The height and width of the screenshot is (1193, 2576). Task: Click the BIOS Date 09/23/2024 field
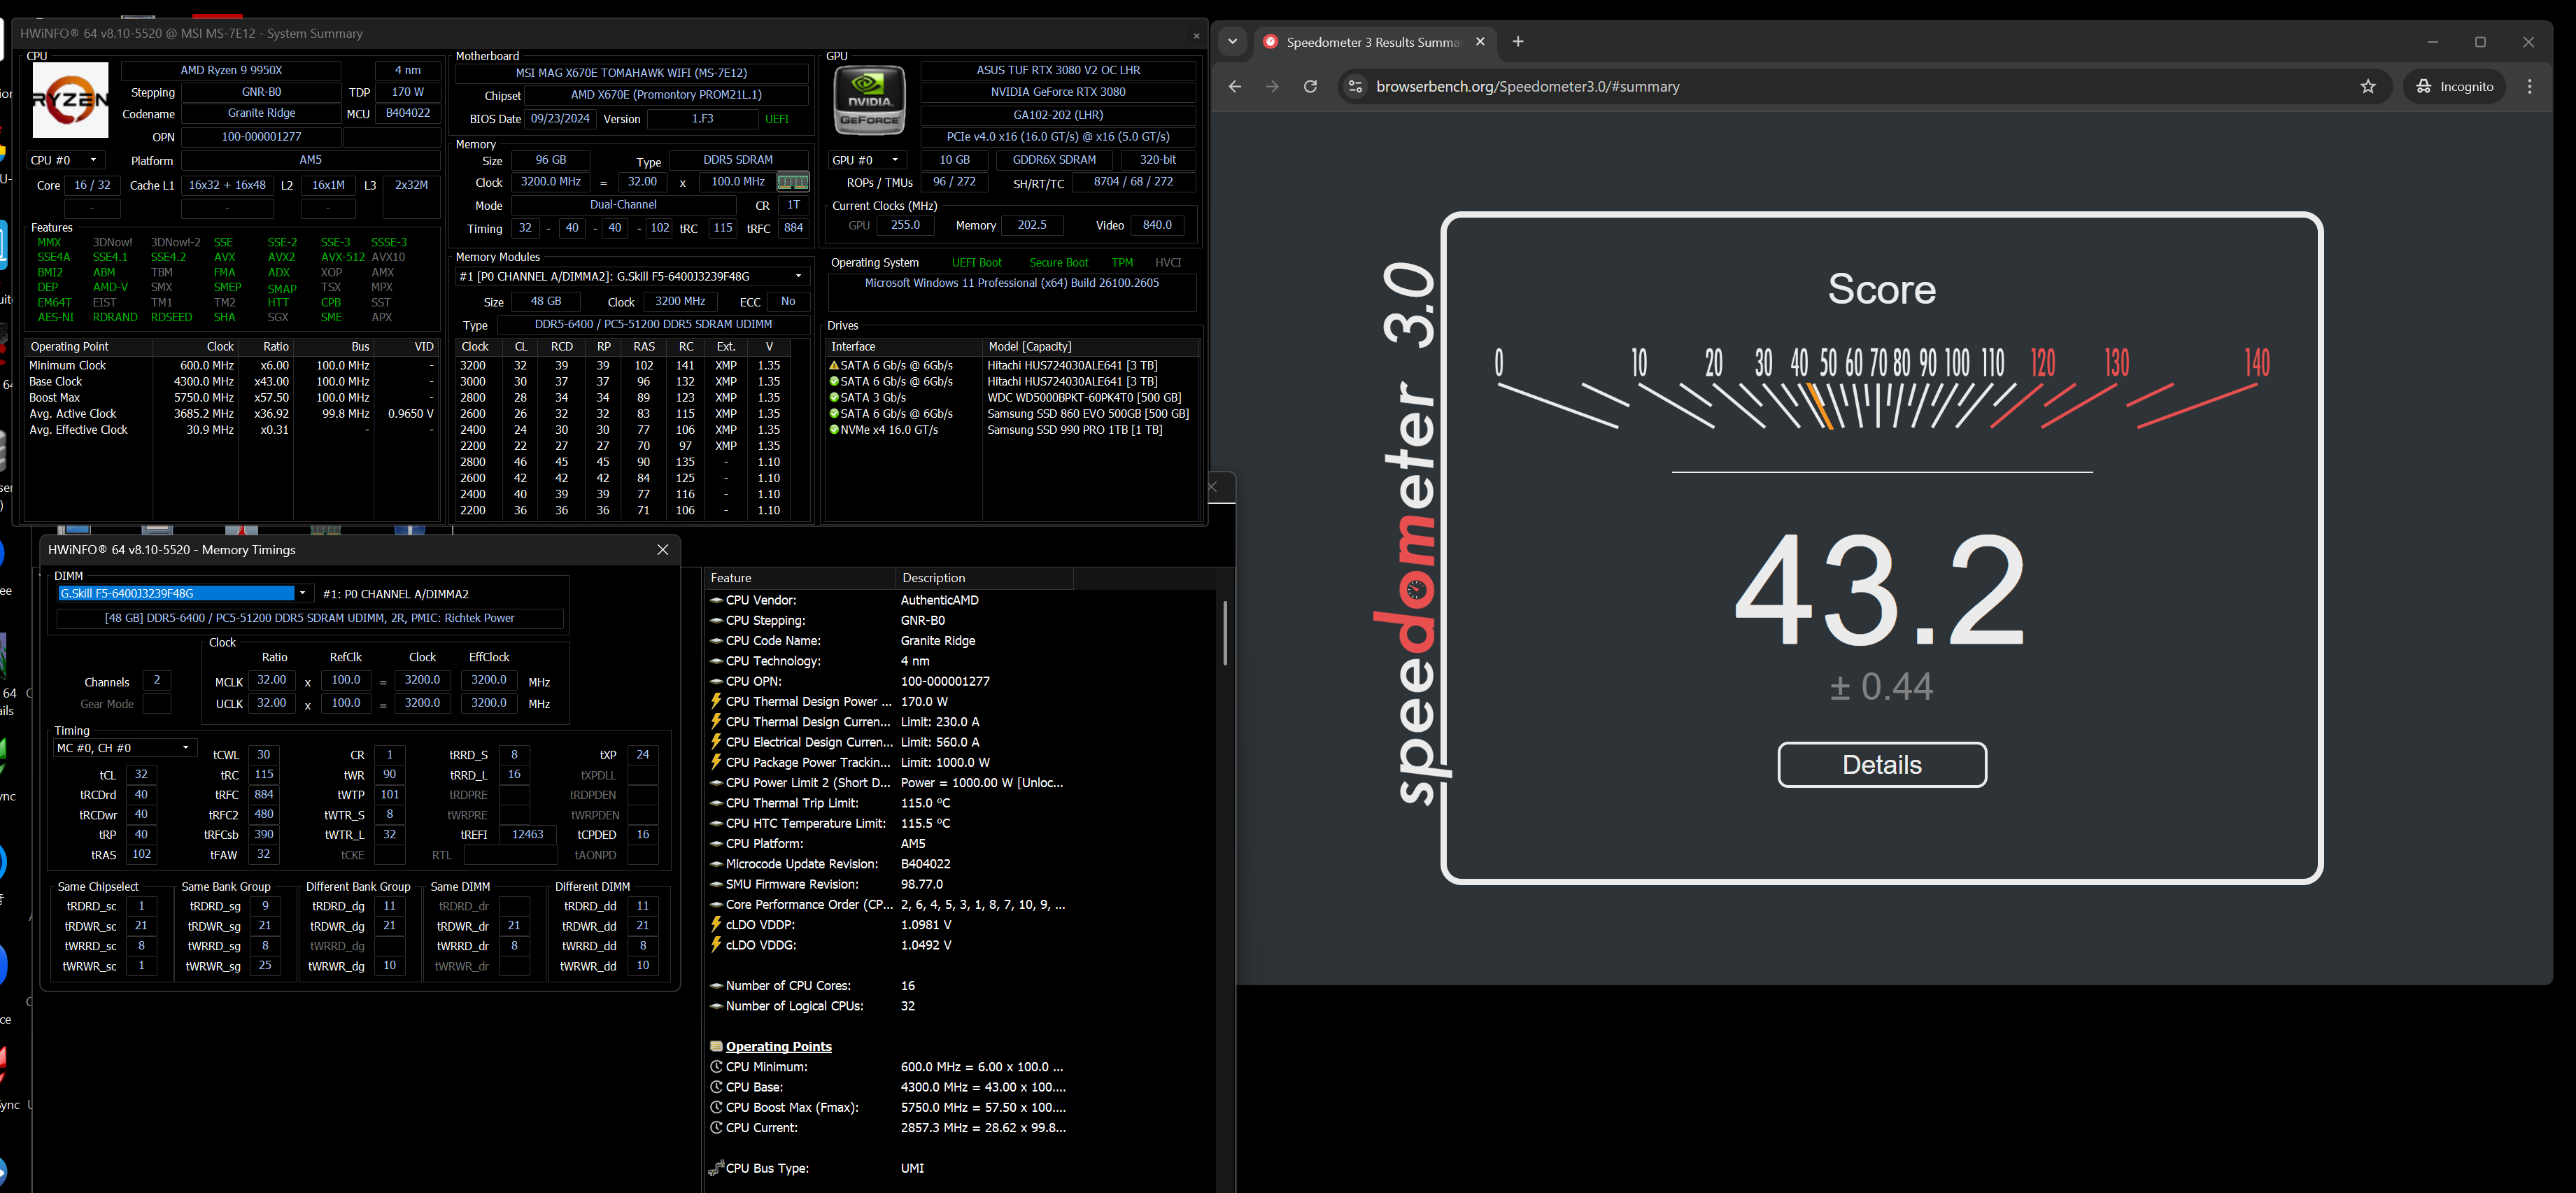click(561, 118)
